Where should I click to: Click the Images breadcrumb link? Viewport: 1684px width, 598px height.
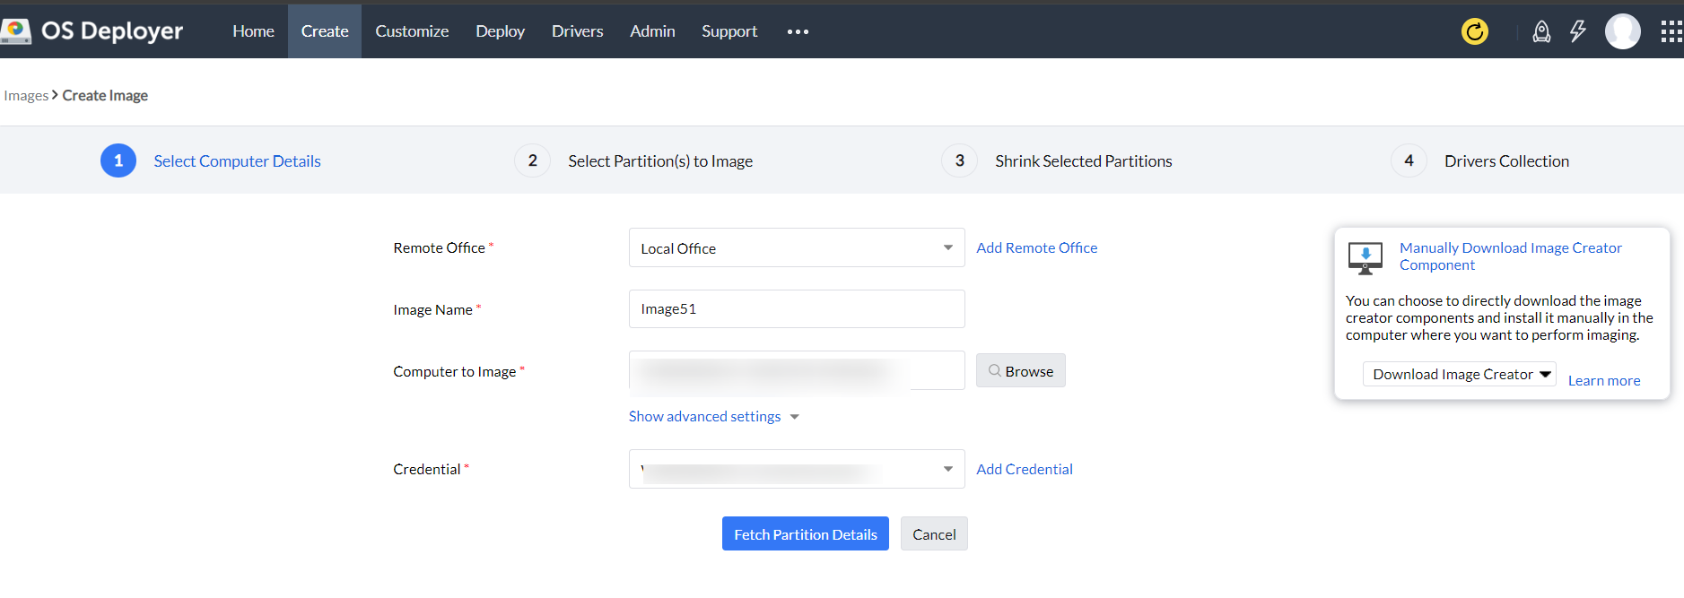point(26,96)
